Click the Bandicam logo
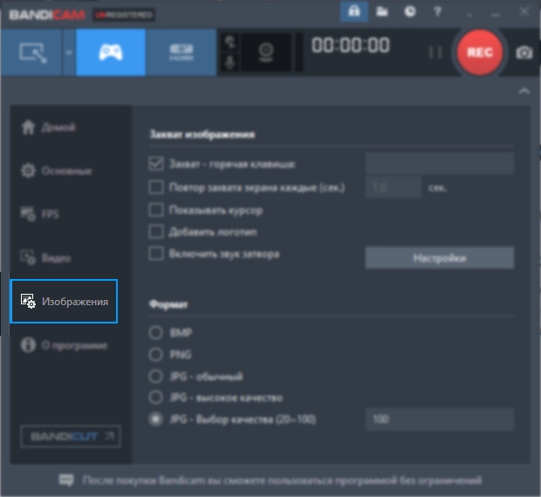This screenshot has height=497, width=541. (47, 15)
